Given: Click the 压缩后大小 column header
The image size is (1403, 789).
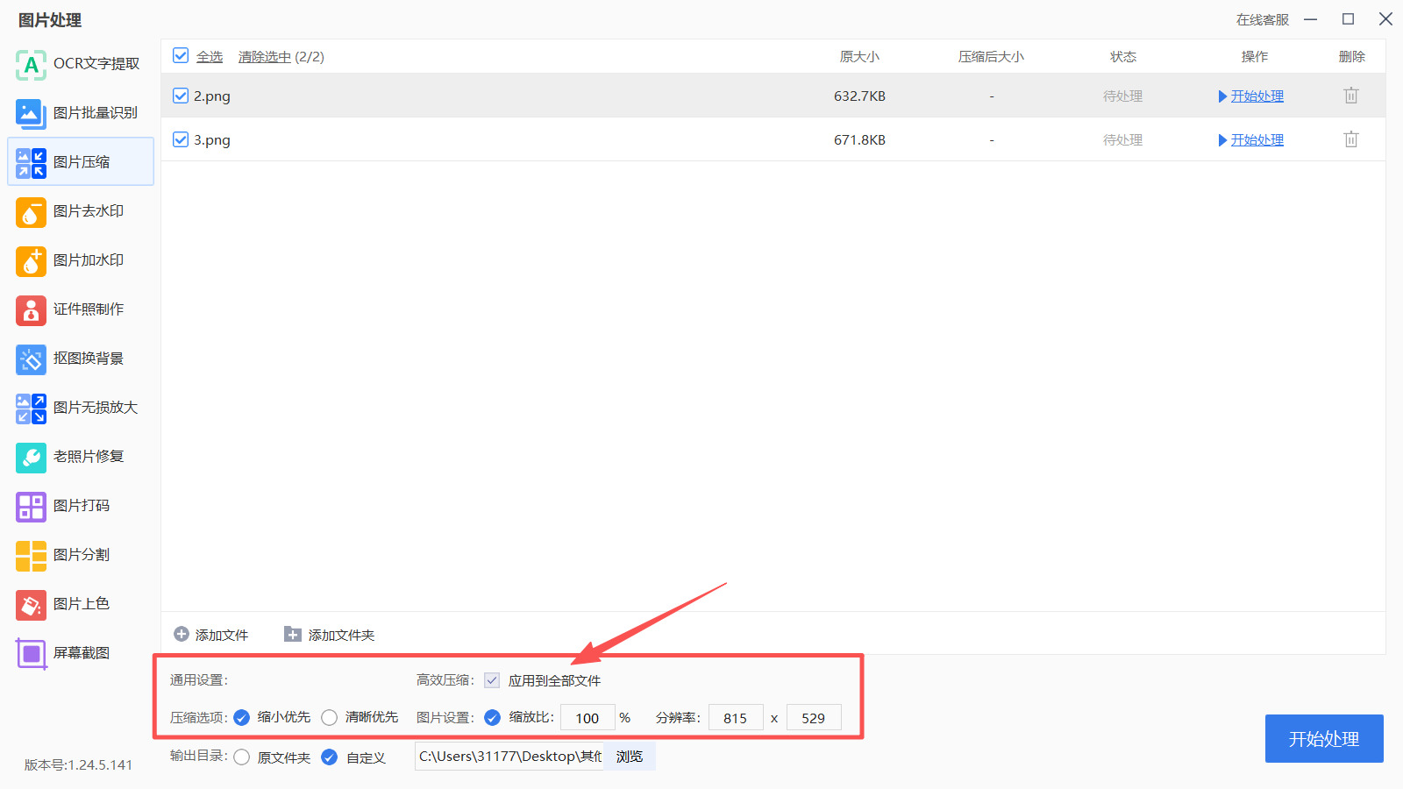Looking at the screenshot, I should (x=991, y=57).
